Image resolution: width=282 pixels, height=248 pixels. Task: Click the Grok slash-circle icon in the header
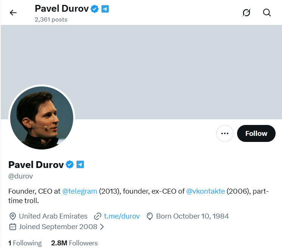pos(246,13)
